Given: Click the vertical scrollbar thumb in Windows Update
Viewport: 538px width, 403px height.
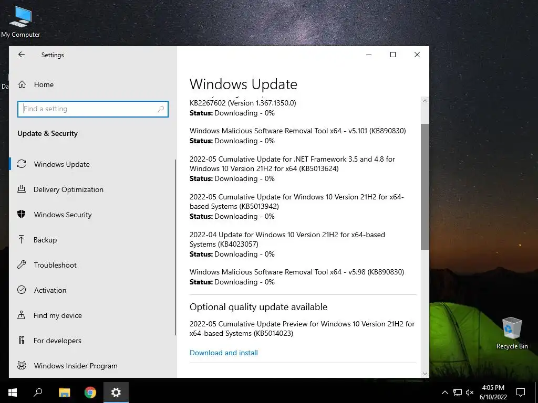Looking at the screenshot, I should 425,186.
